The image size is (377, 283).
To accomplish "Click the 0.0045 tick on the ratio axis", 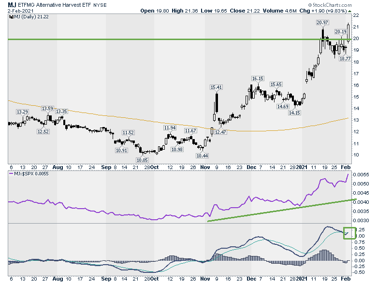I will pyautogui.click(x=361, y=193).
